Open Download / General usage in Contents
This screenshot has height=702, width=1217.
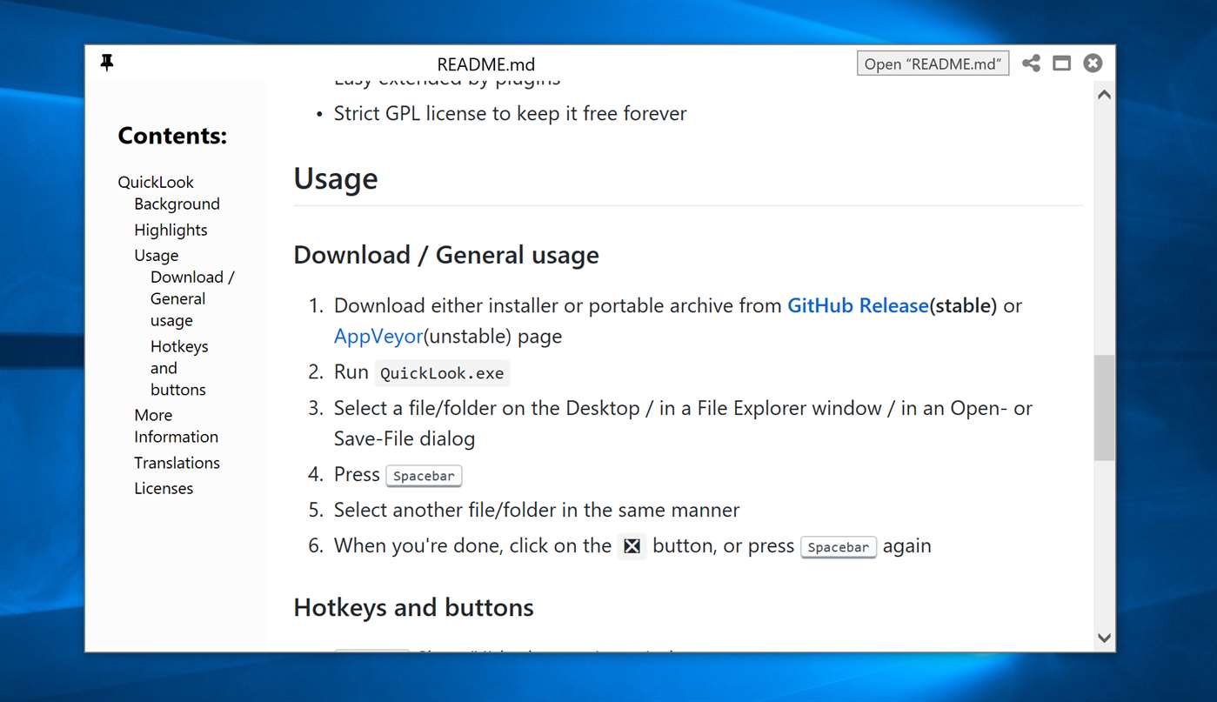click(x=191, y=298)
